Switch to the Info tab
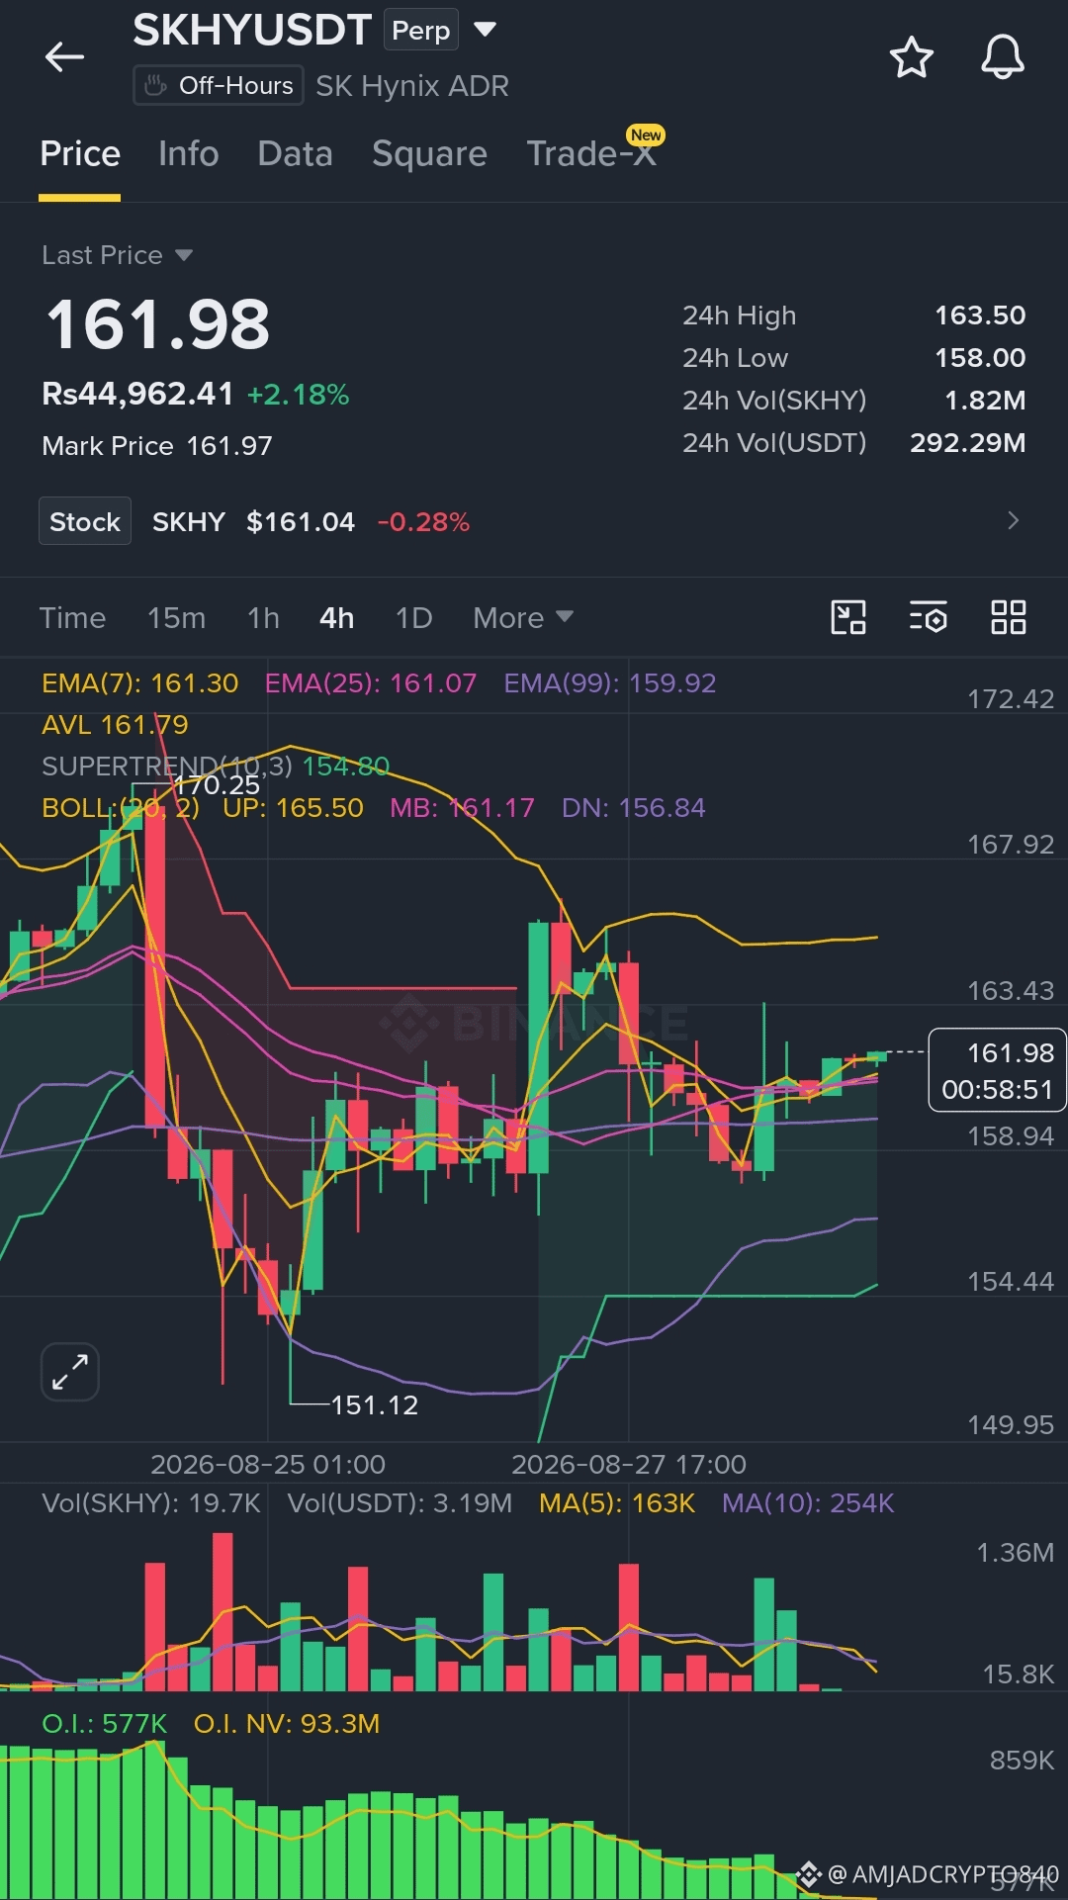The height and width of the screenshot is (1900, 1068). pyautogui.click(x=189, y=154)
